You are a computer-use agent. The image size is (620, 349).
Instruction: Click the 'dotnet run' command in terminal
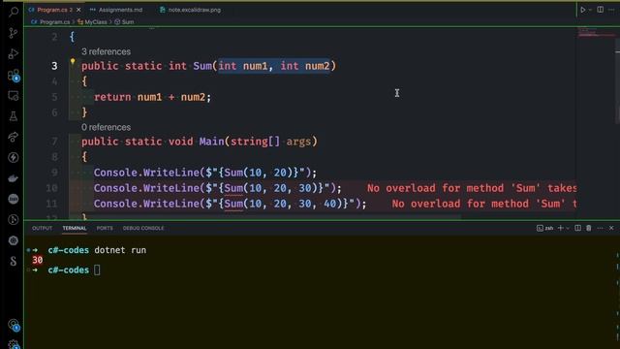(120, 250)
